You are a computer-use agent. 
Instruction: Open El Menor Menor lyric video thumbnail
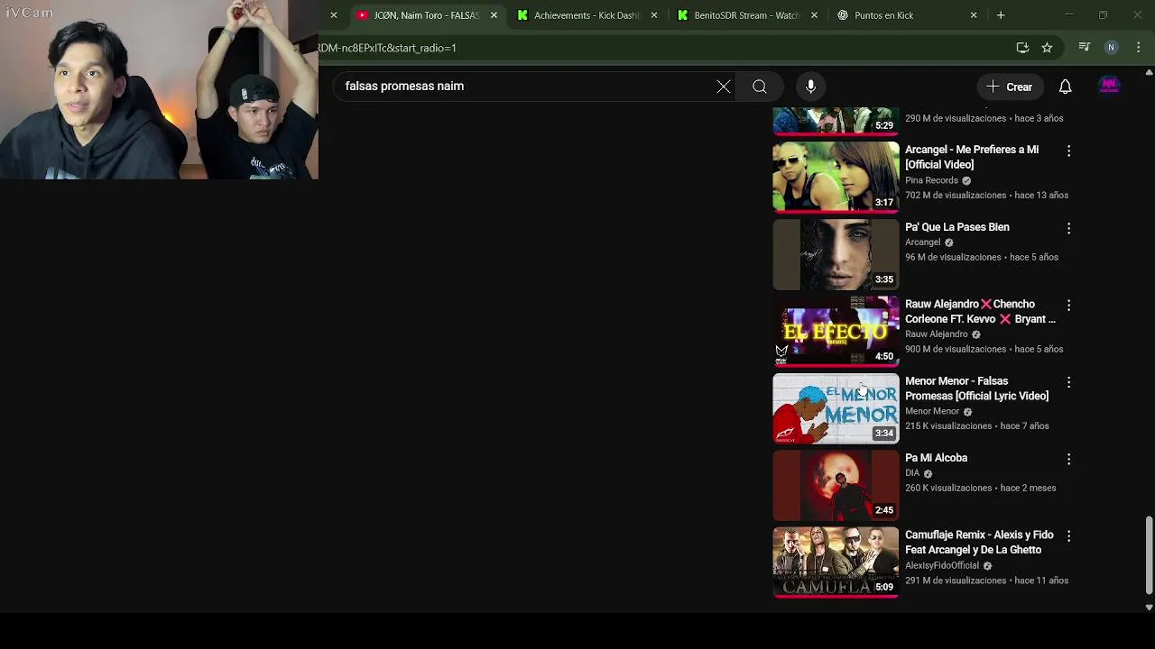pos(836,408)
